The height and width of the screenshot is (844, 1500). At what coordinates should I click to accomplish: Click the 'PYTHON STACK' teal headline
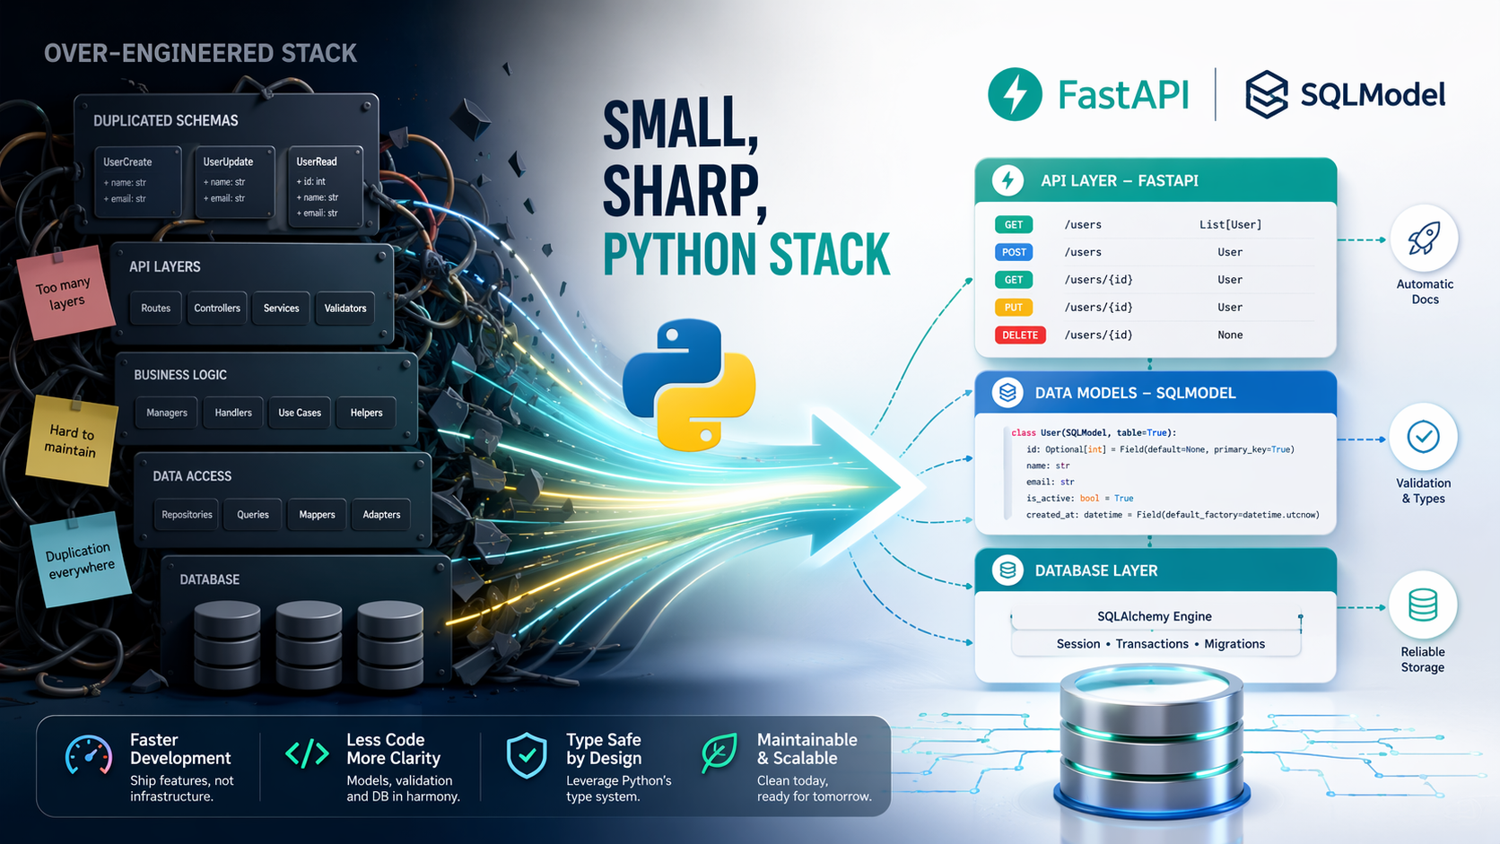pos(746,255)
